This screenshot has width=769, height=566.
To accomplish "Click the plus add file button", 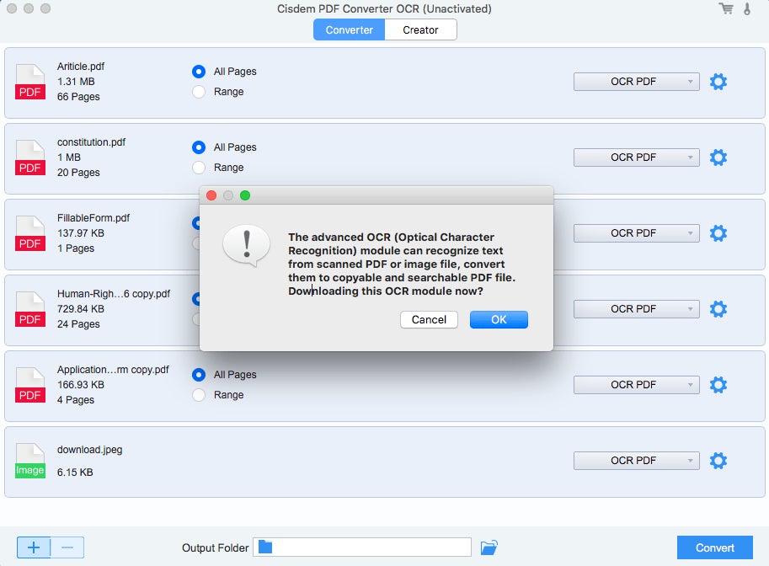I will pyautogui.click(x=34, y=547).
